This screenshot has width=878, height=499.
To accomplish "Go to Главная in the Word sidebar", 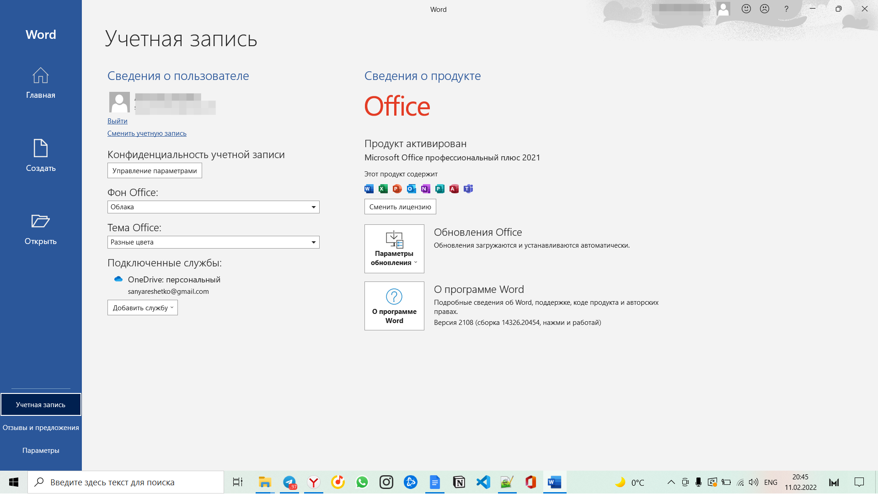I will coord(41,83).
